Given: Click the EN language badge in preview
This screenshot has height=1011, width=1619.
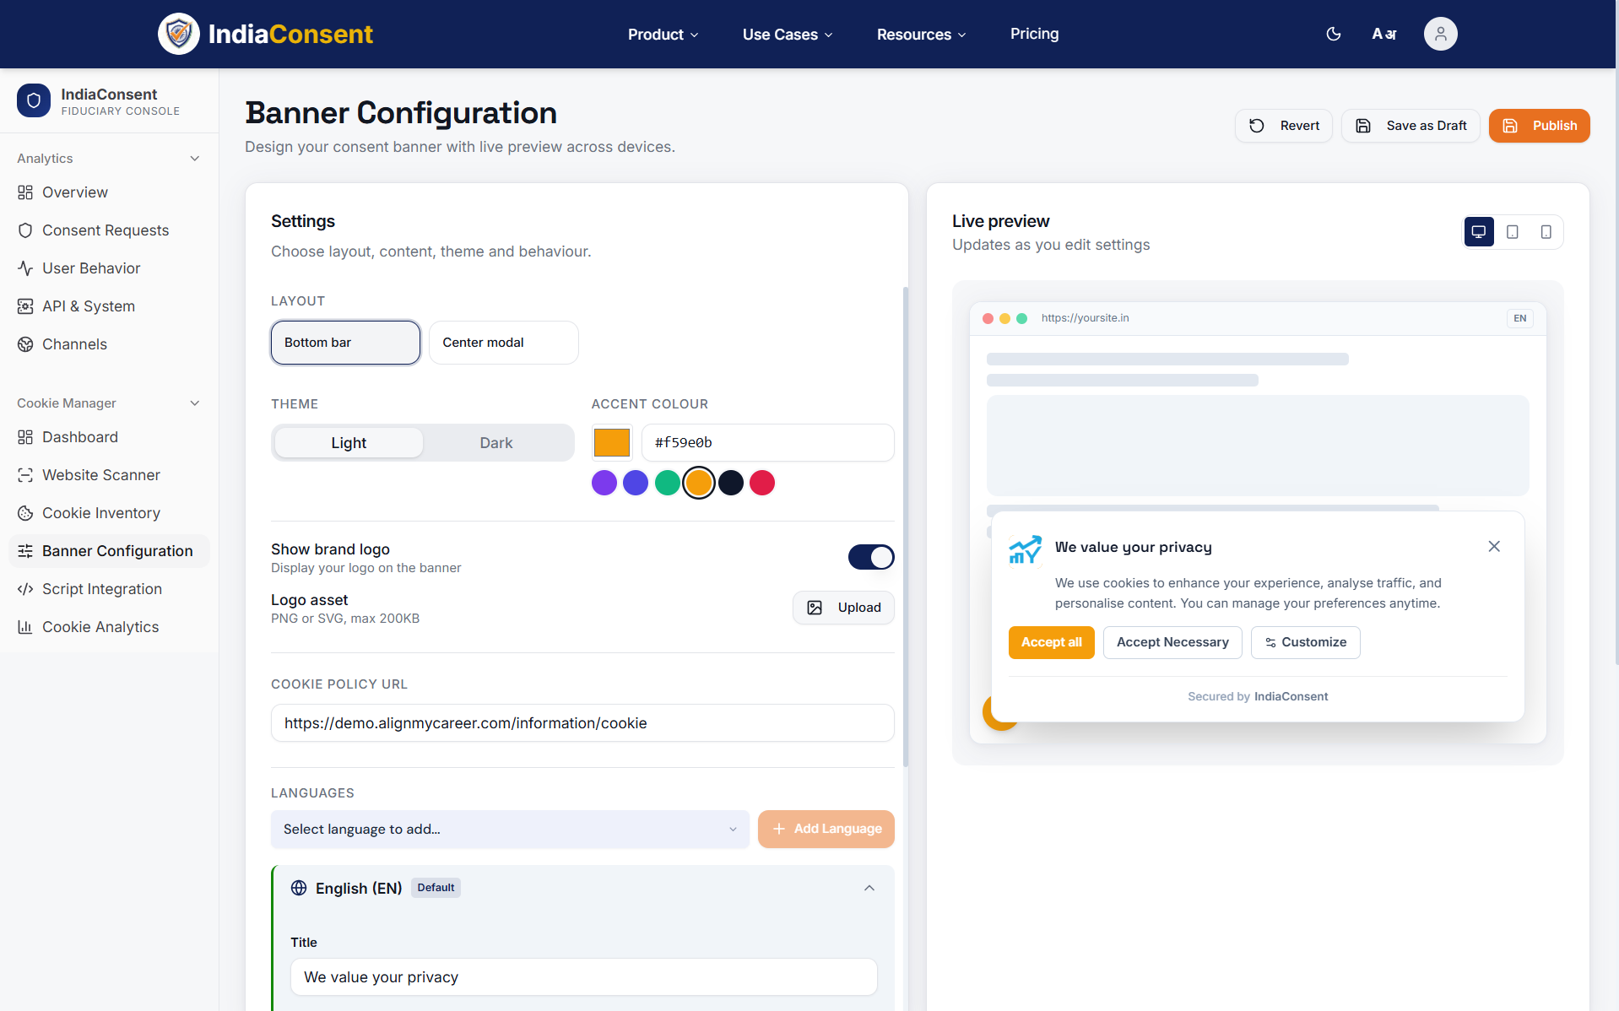Looking at the screenshot, I should coord(1520,318).
